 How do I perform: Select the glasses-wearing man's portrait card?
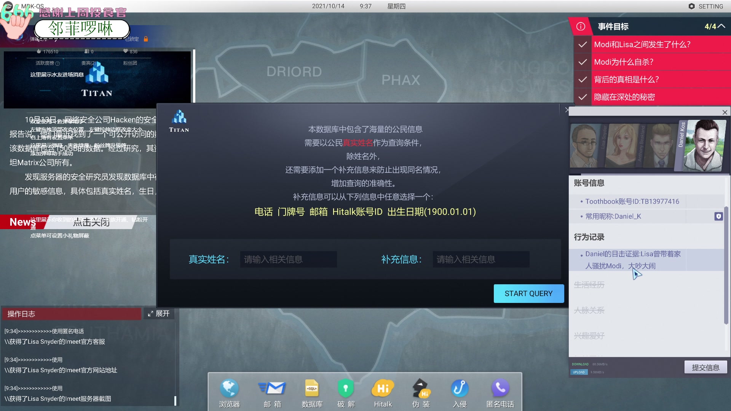coord(584,146)
